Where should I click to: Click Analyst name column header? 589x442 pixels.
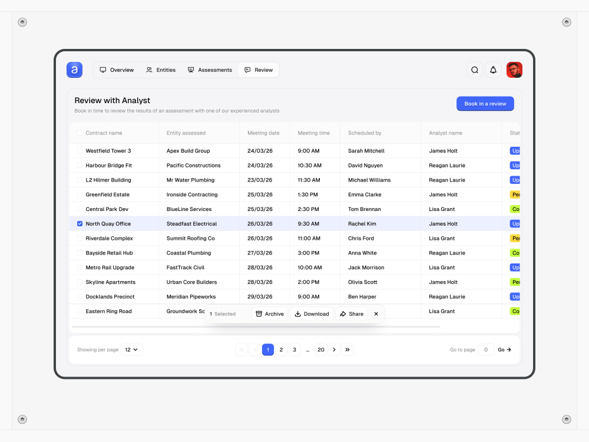[445, 133]
